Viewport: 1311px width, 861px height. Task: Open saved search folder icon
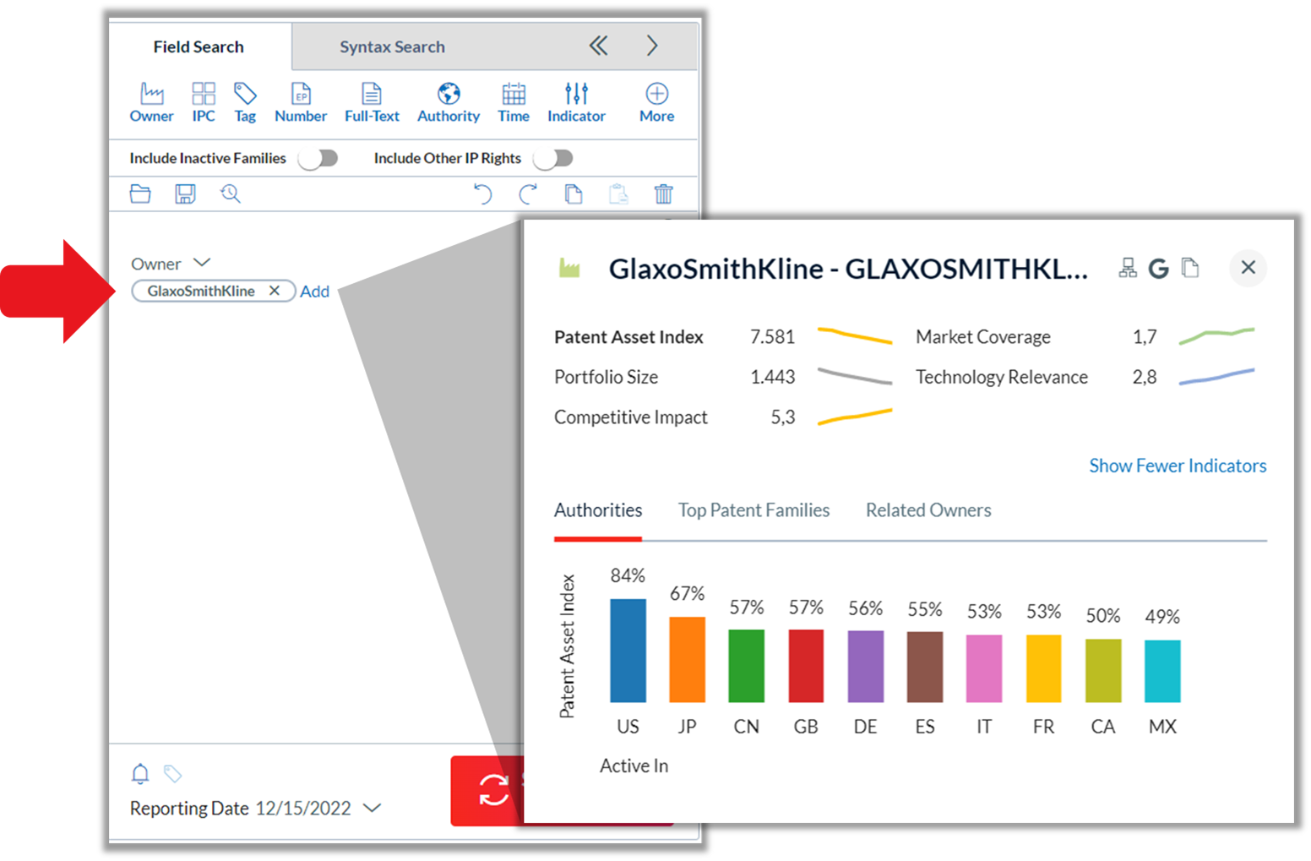pyautogui.click(x=140, y=193)
